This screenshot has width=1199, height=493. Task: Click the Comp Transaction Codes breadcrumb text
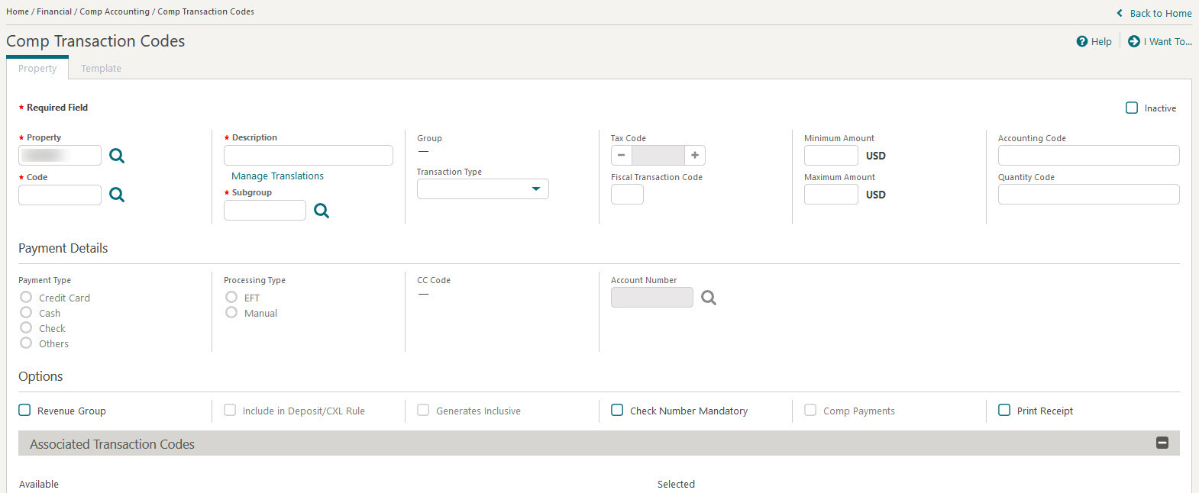tap(205, 11)
